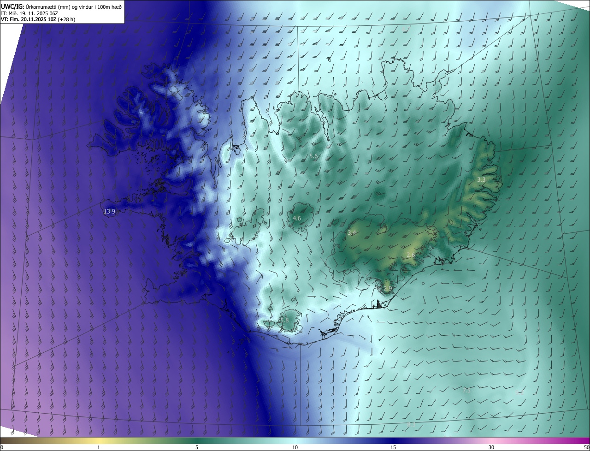The height and width of the screenshot is (451, 590).
Task: Click the 50 tick on the color scale
Action: (x=586, y=447)
